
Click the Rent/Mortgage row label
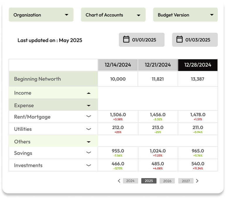point(32,117)
